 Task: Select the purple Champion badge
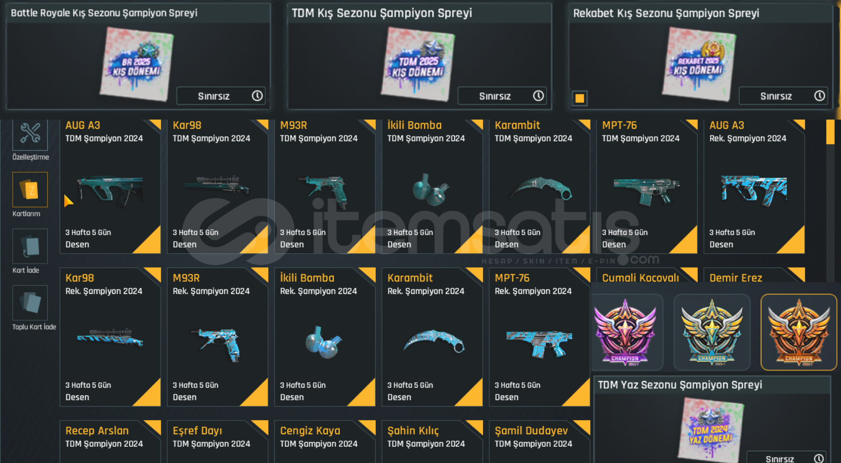click(x=625, y=332)
